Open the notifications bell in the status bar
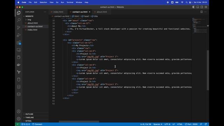 tap(206, 124)
